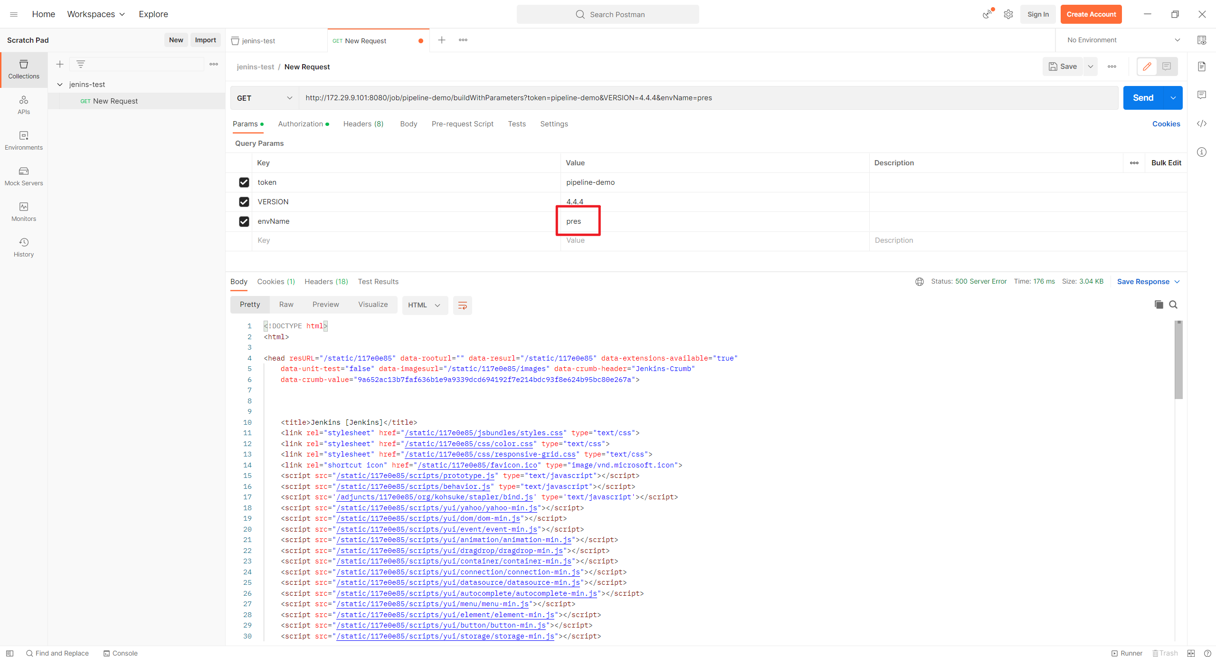Expand the Workspaces dropdown

point(96,14)
